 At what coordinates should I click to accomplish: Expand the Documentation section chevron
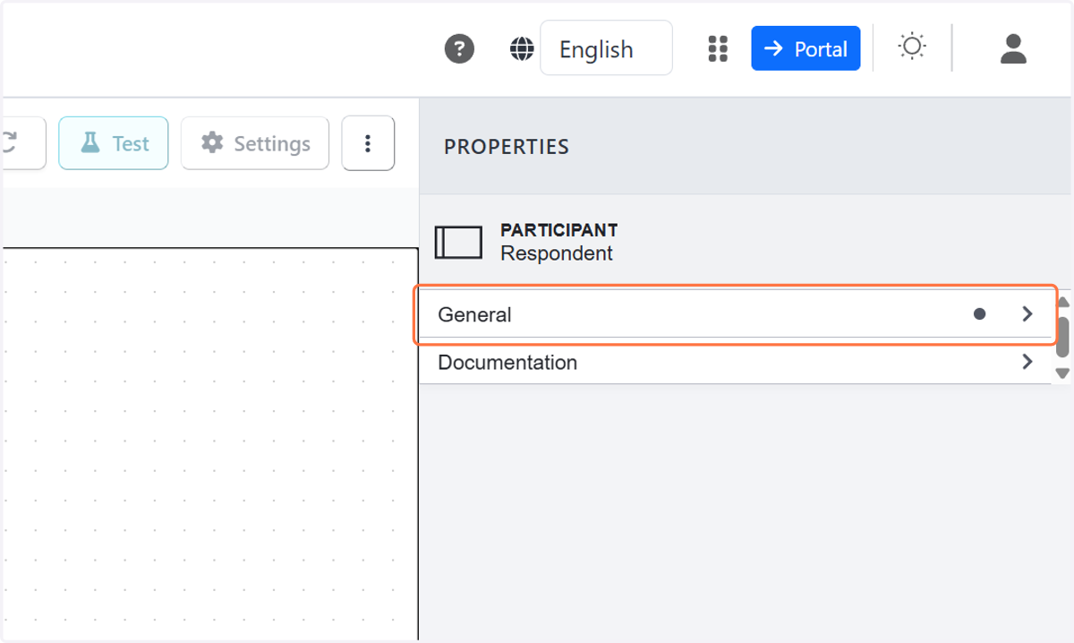pyautogui.click(x=1027, y=362)
